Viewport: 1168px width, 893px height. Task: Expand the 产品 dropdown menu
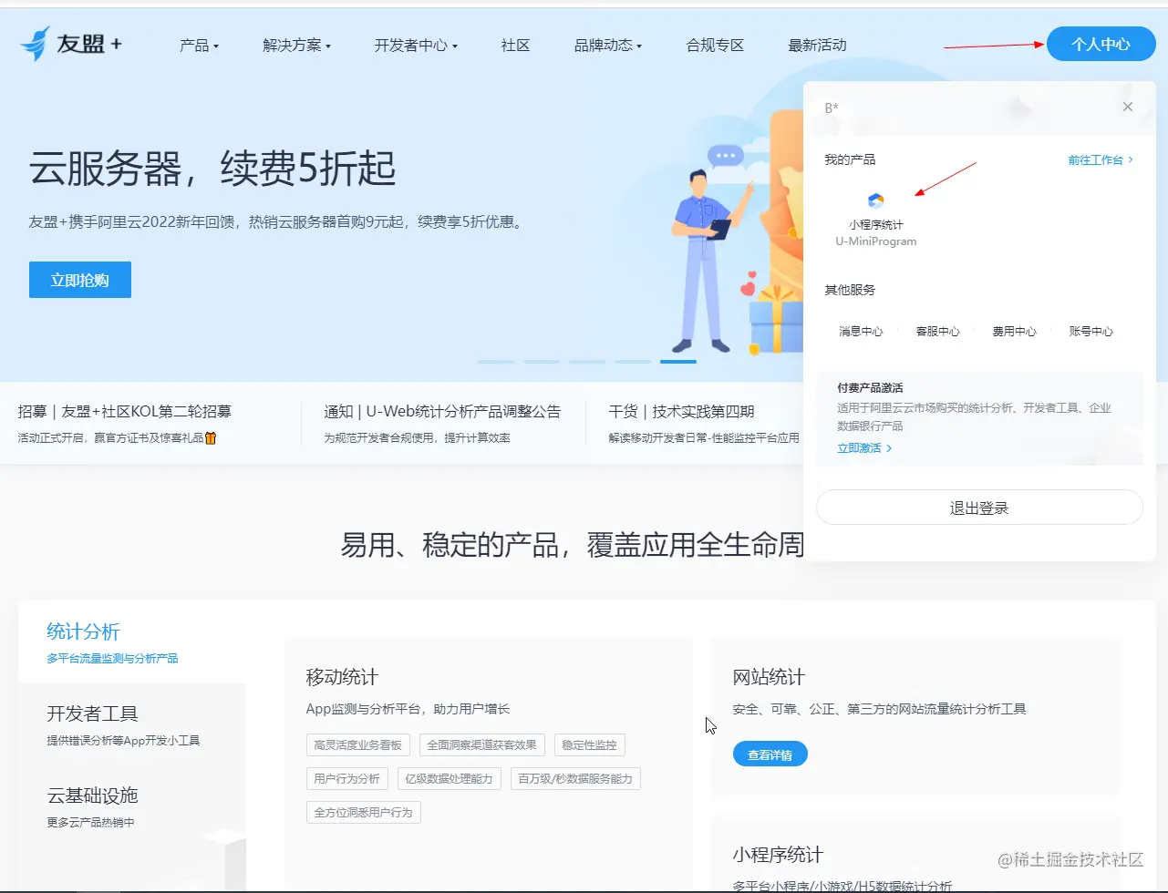coord(199,45)
